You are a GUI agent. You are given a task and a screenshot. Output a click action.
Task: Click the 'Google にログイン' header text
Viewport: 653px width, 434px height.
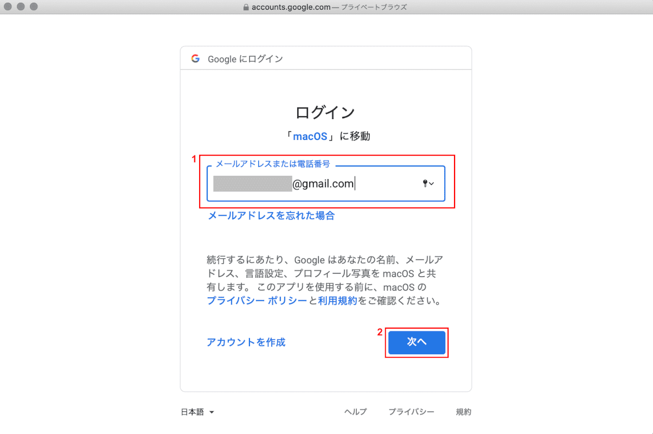click(x=246, y=59)
